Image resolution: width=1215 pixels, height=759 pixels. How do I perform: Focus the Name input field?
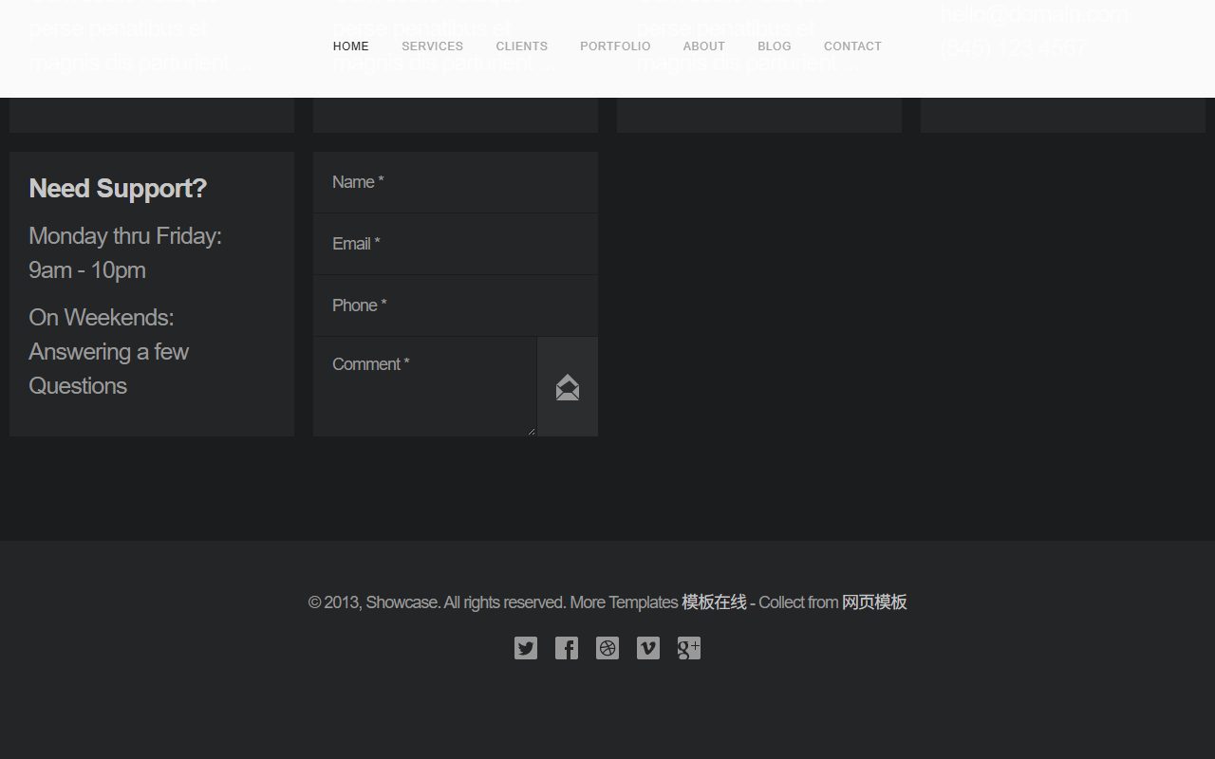coord(456,182)
